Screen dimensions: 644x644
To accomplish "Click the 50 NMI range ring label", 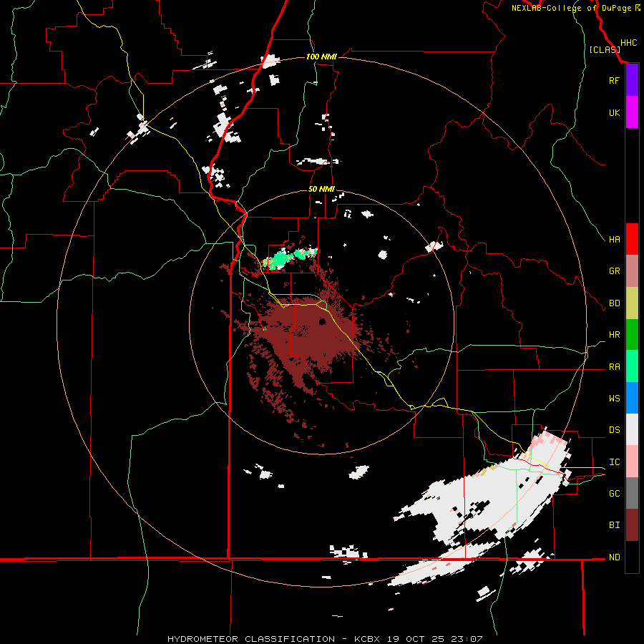I will pyautogui.click(x=321, y=189).
